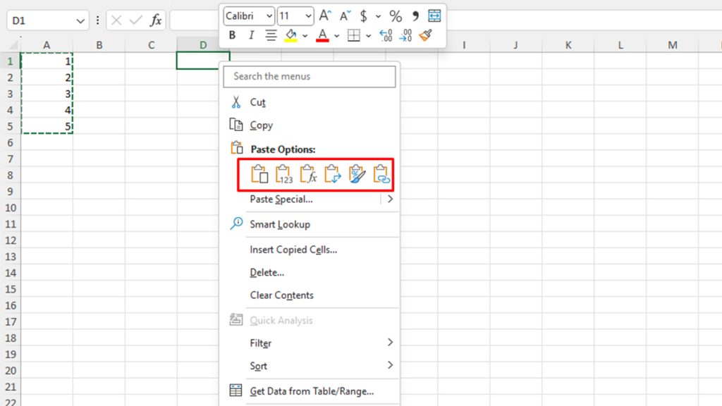The height and width of the screenshot is (406, 722).
Task: Toggle Bold formatting in mini toolbar
Action: point(231,35)
